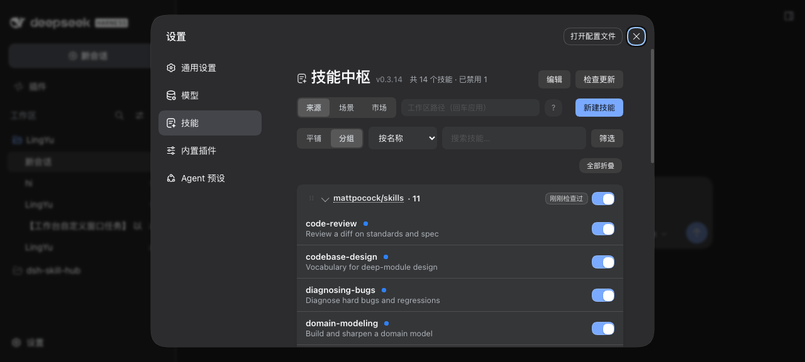Focus the 工作区路径 input field
This screenshot has height=362, width=805.
coord(470,108)
